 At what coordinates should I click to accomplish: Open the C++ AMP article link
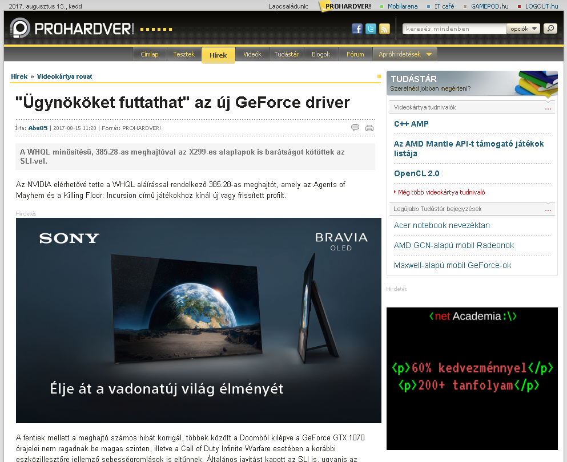pos(411,124)
